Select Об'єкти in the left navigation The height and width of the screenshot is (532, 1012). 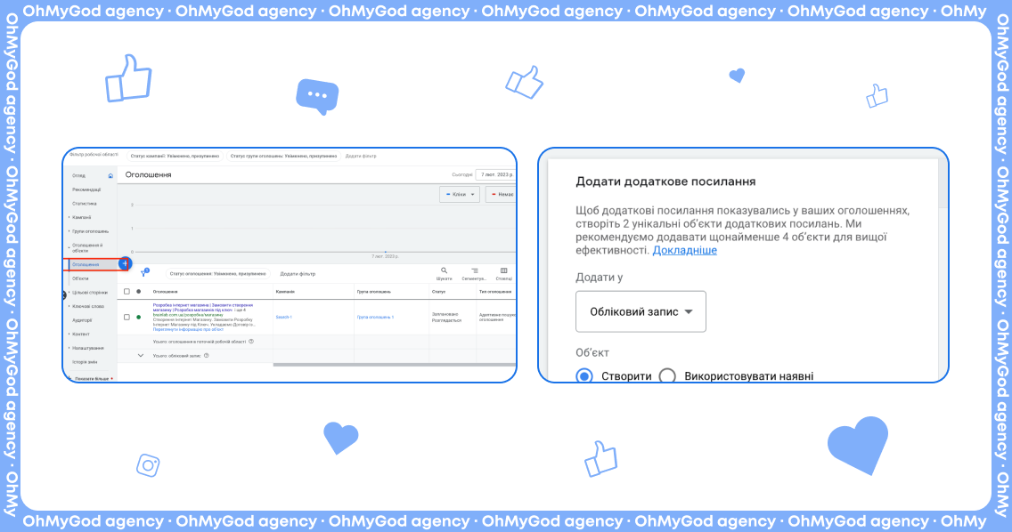[80, 278]
